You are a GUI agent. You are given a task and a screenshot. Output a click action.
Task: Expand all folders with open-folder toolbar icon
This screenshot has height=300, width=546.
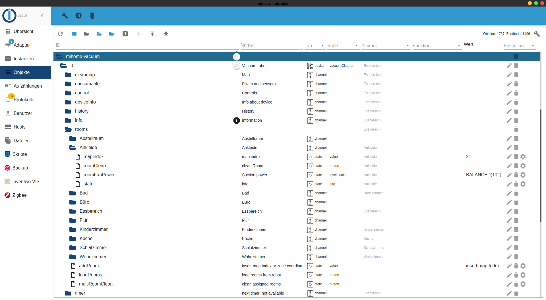[99, 34]
